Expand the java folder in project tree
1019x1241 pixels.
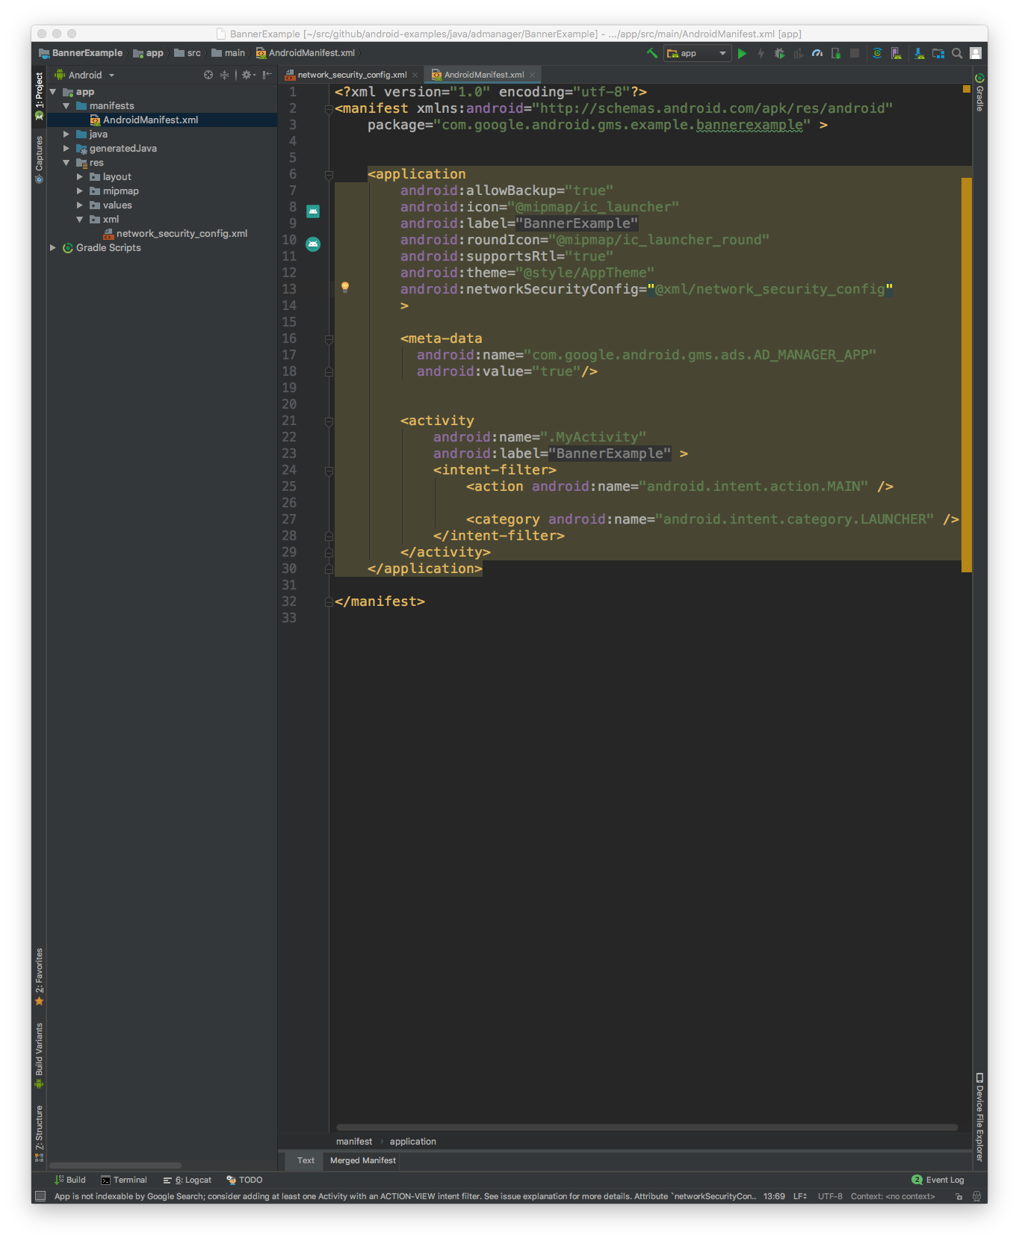[x=66, y=134]
